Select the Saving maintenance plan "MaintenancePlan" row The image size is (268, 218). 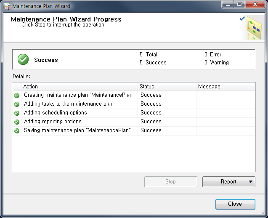134,130
